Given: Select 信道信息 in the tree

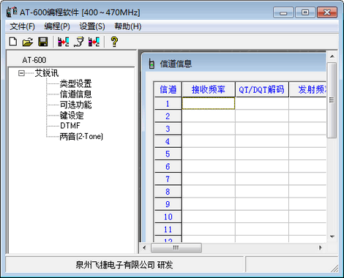Looking at the screenshot, I should point(75,94).
